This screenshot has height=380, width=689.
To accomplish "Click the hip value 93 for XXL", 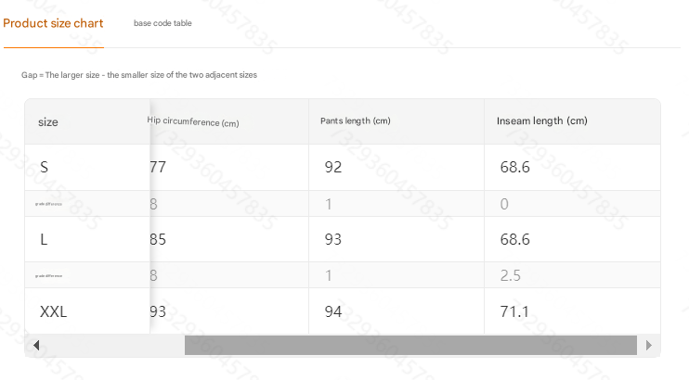I will 158,312.
